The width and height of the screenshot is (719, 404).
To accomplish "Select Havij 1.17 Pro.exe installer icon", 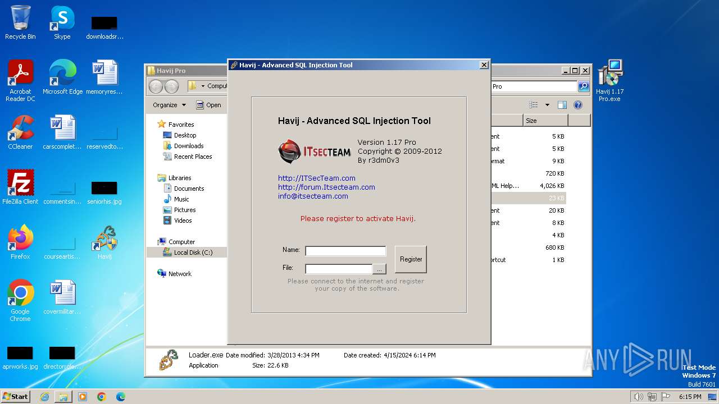I will [610, 80].
